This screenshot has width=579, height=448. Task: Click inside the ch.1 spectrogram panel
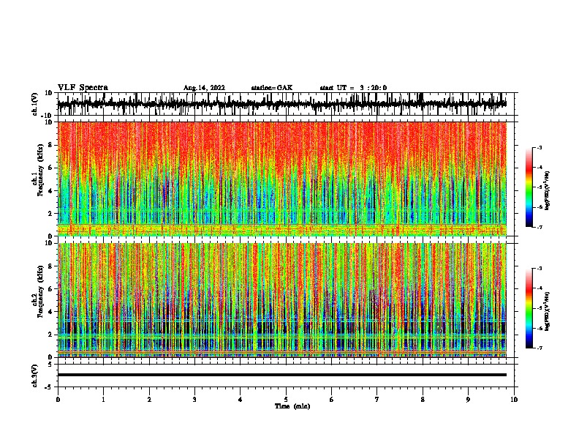tap(281, 179)
